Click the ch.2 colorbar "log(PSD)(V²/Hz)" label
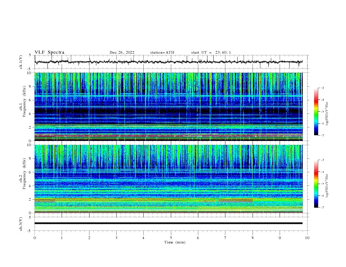This screenshot has width=346, height=267. point(327,186)
